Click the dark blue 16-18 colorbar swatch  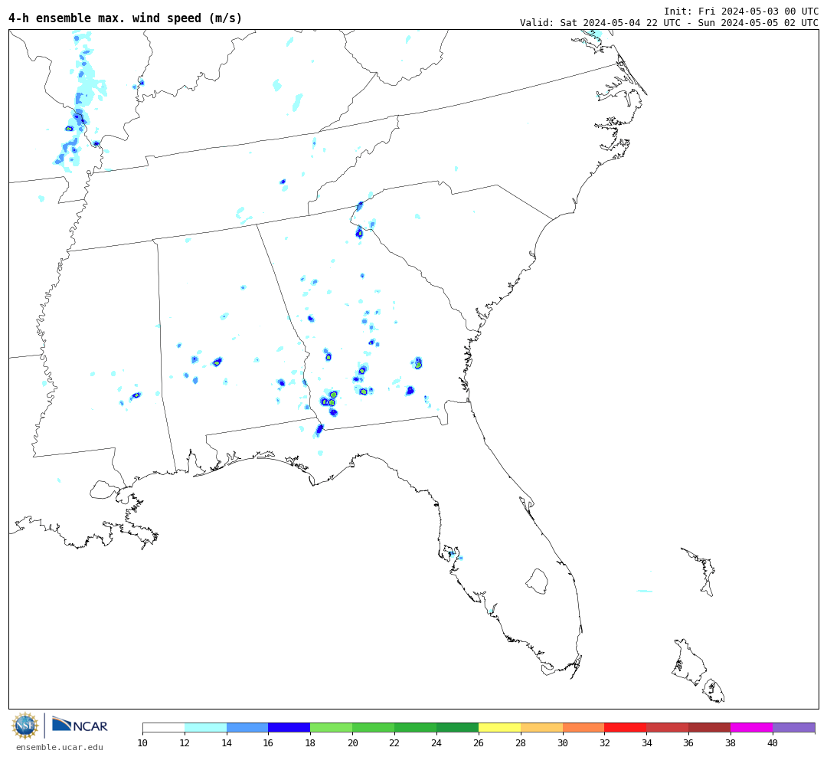pyautogui.click(x=289, y=727)
